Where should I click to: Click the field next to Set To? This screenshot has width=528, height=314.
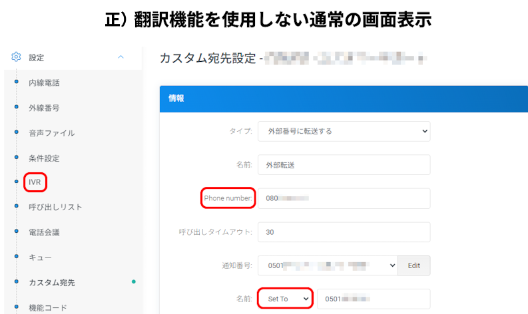373,299
